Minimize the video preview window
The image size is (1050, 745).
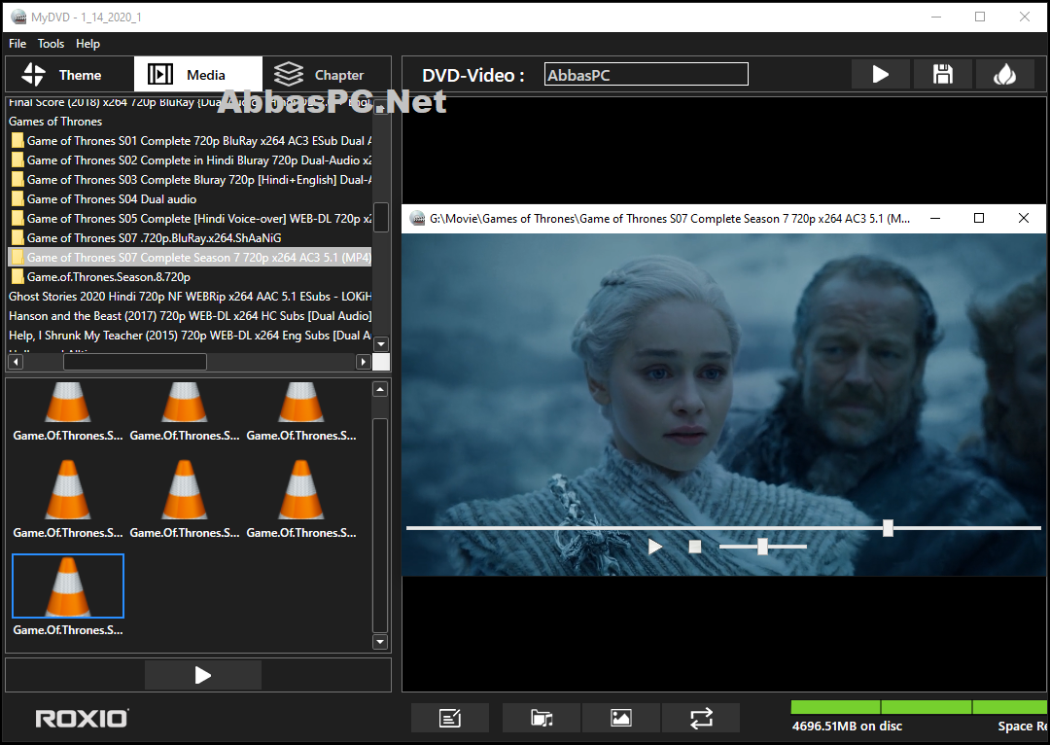tap(935, 219)
